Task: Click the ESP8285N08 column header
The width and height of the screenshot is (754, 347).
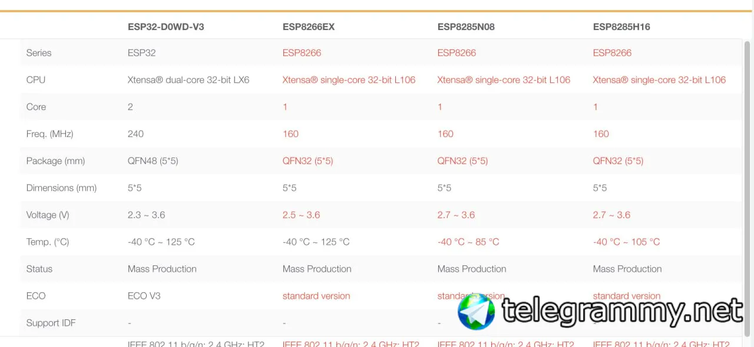Action: [x=466, y=26]
